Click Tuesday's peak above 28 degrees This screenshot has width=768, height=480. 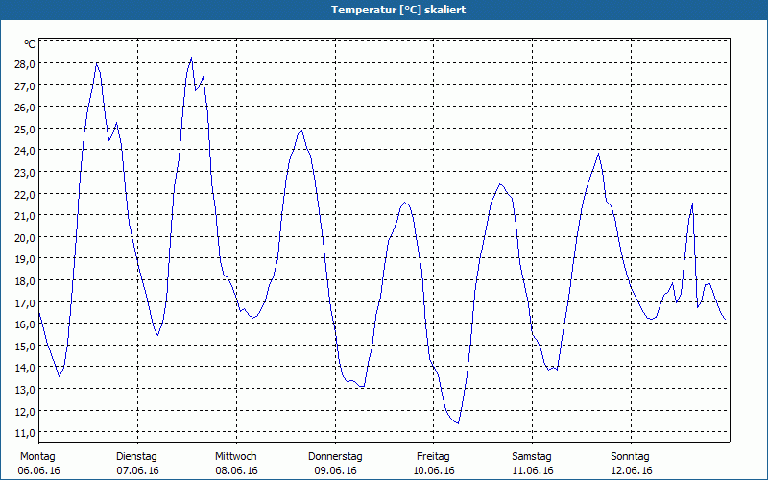[191, 58]
